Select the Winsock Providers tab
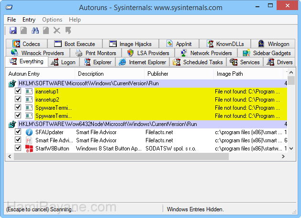This screenshot has width=301, height=218. click(x=38, y=53)
